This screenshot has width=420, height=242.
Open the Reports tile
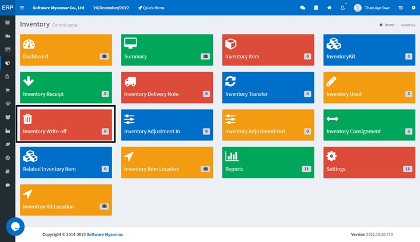(268, 163)
